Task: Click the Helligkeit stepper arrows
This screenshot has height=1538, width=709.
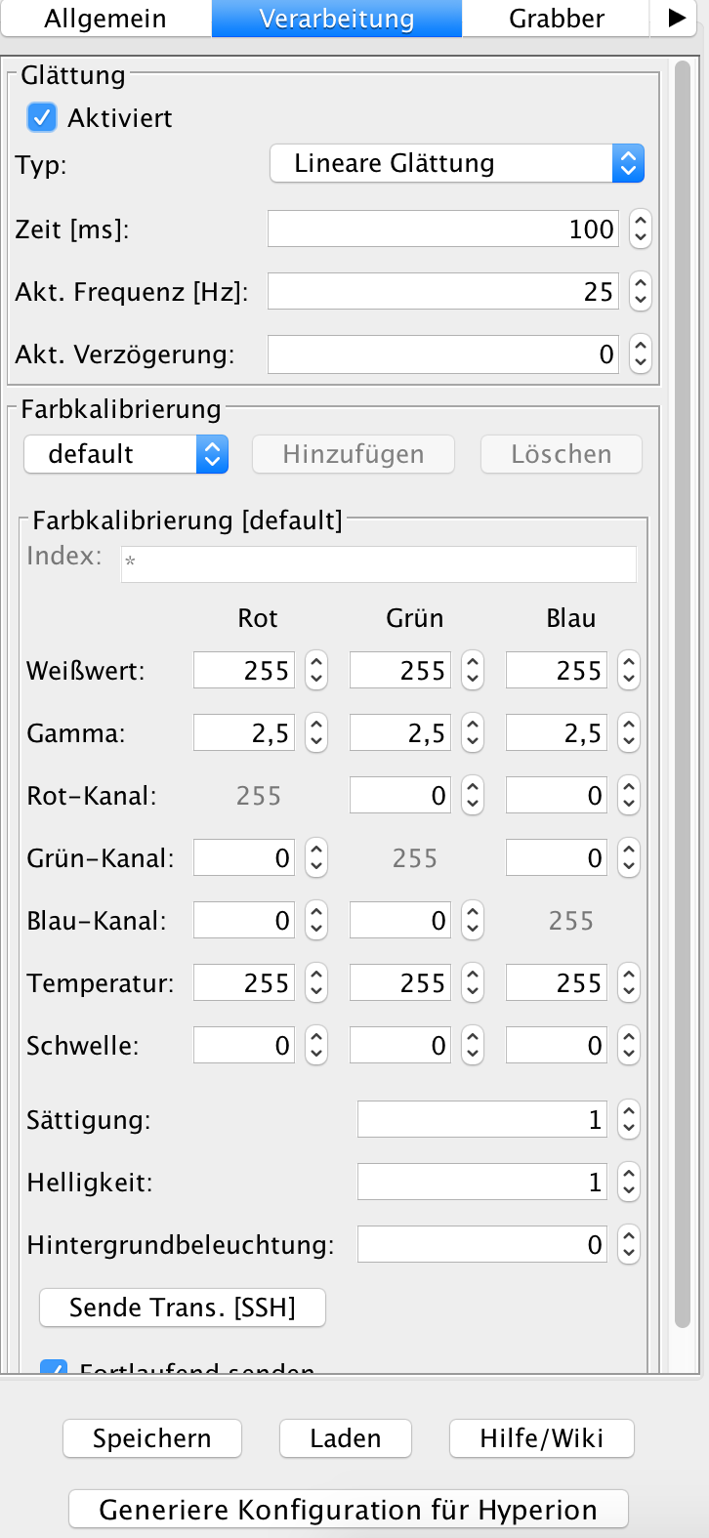Action: 629,1183
